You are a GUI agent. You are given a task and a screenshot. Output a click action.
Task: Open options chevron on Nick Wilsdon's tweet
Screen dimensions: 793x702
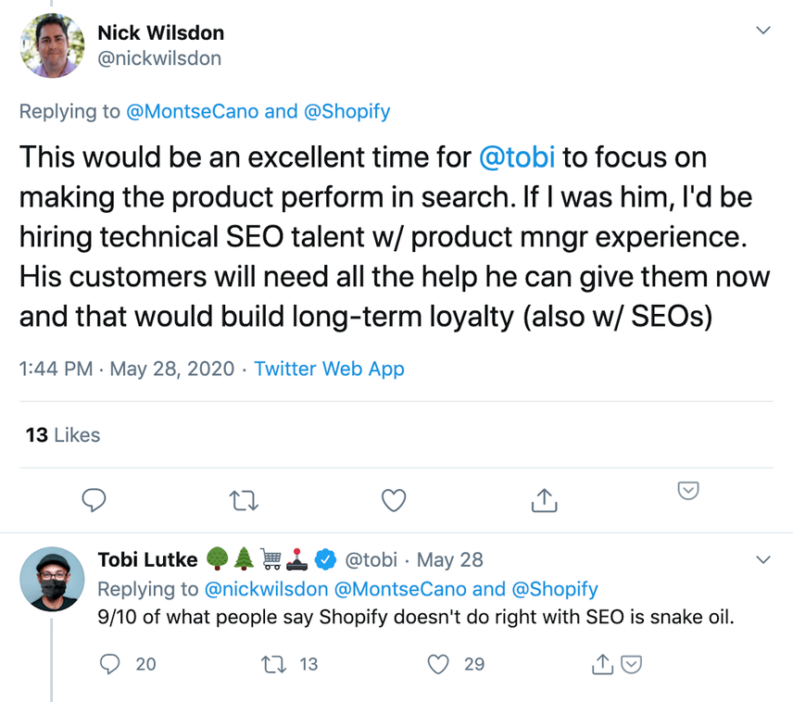763,31
